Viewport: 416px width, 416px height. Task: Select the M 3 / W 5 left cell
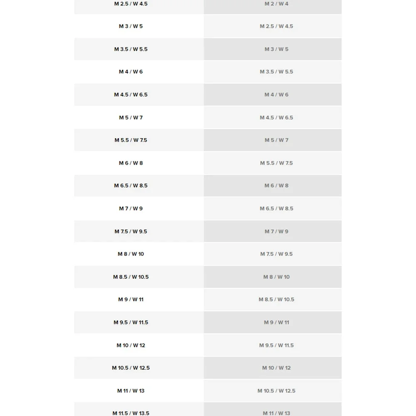click(131, 26)
